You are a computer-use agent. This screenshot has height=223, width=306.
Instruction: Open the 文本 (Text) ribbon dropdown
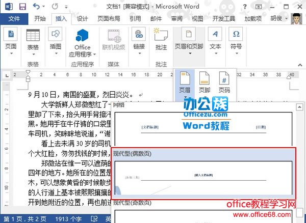coord(215,41)
